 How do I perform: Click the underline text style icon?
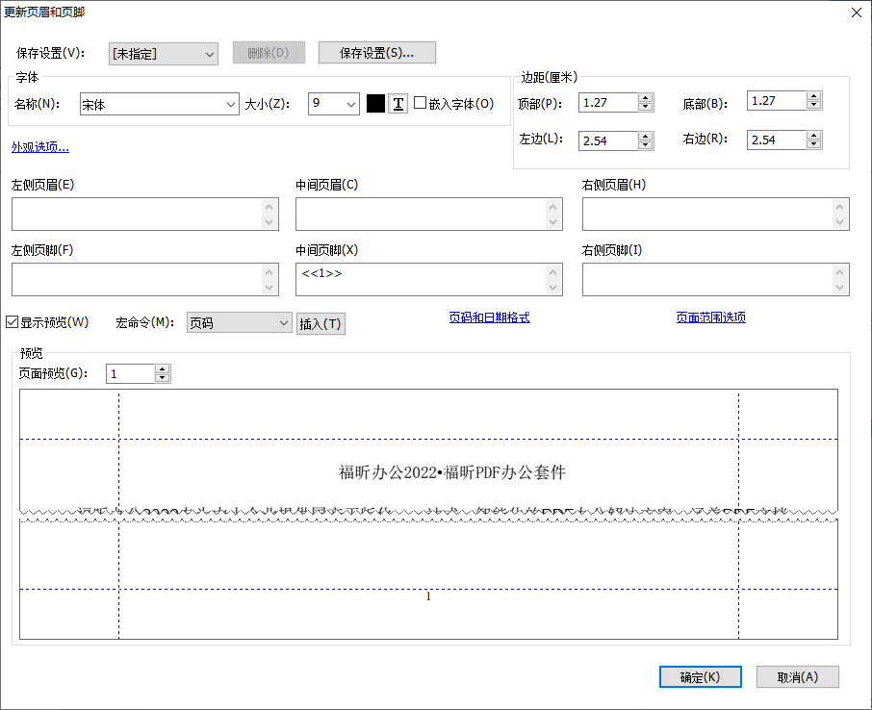[x=398, y=103]
